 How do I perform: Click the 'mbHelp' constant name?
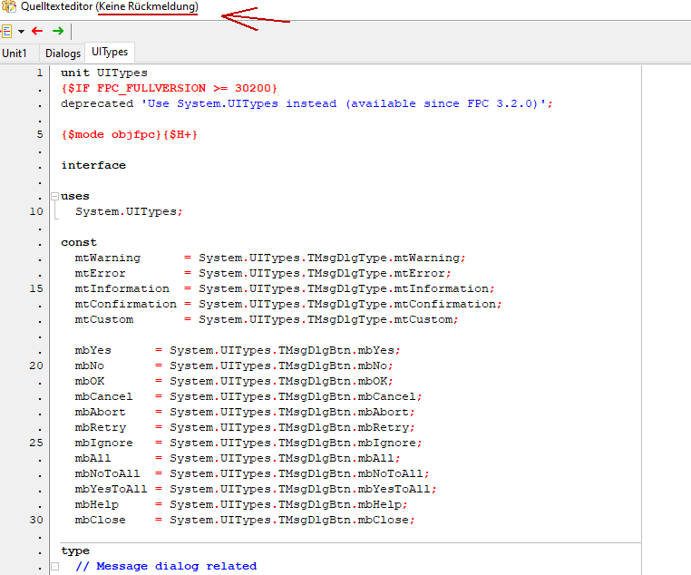97,504
